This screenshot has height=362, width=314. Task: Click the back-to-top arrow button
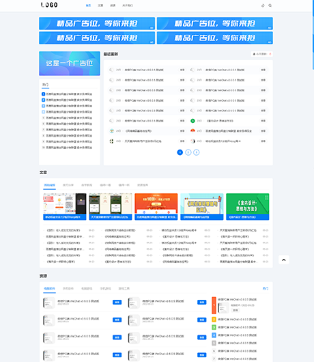coord(284,260)
